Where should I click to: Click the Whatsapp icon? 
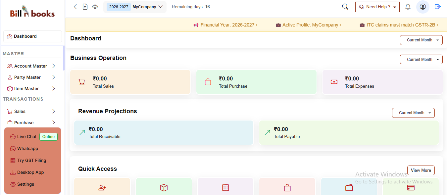pyautogui.click(x=13, y=149)
